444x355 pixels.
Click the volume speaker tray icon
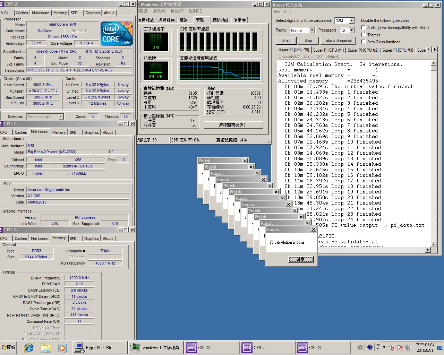[x=392, y=348]
